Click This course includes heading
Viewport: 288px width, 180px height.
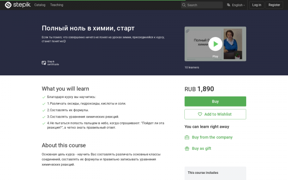[x=203, y=173]
